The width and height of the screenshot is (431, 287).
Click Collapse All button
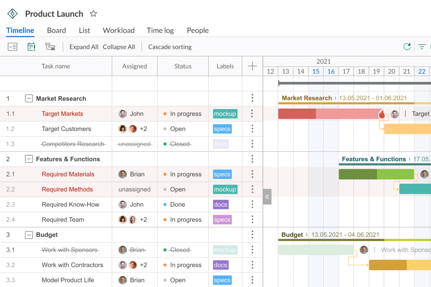pos(119,47)
